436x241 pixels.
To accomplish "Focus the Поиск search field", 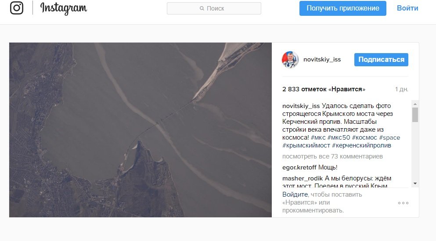I will [214, 8].
